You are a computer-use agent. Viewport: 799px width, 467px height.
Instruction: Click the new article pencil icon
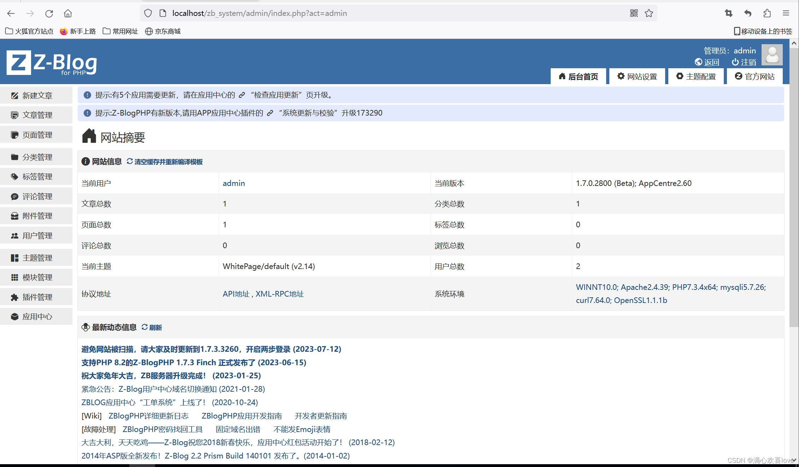click(14, 95)
